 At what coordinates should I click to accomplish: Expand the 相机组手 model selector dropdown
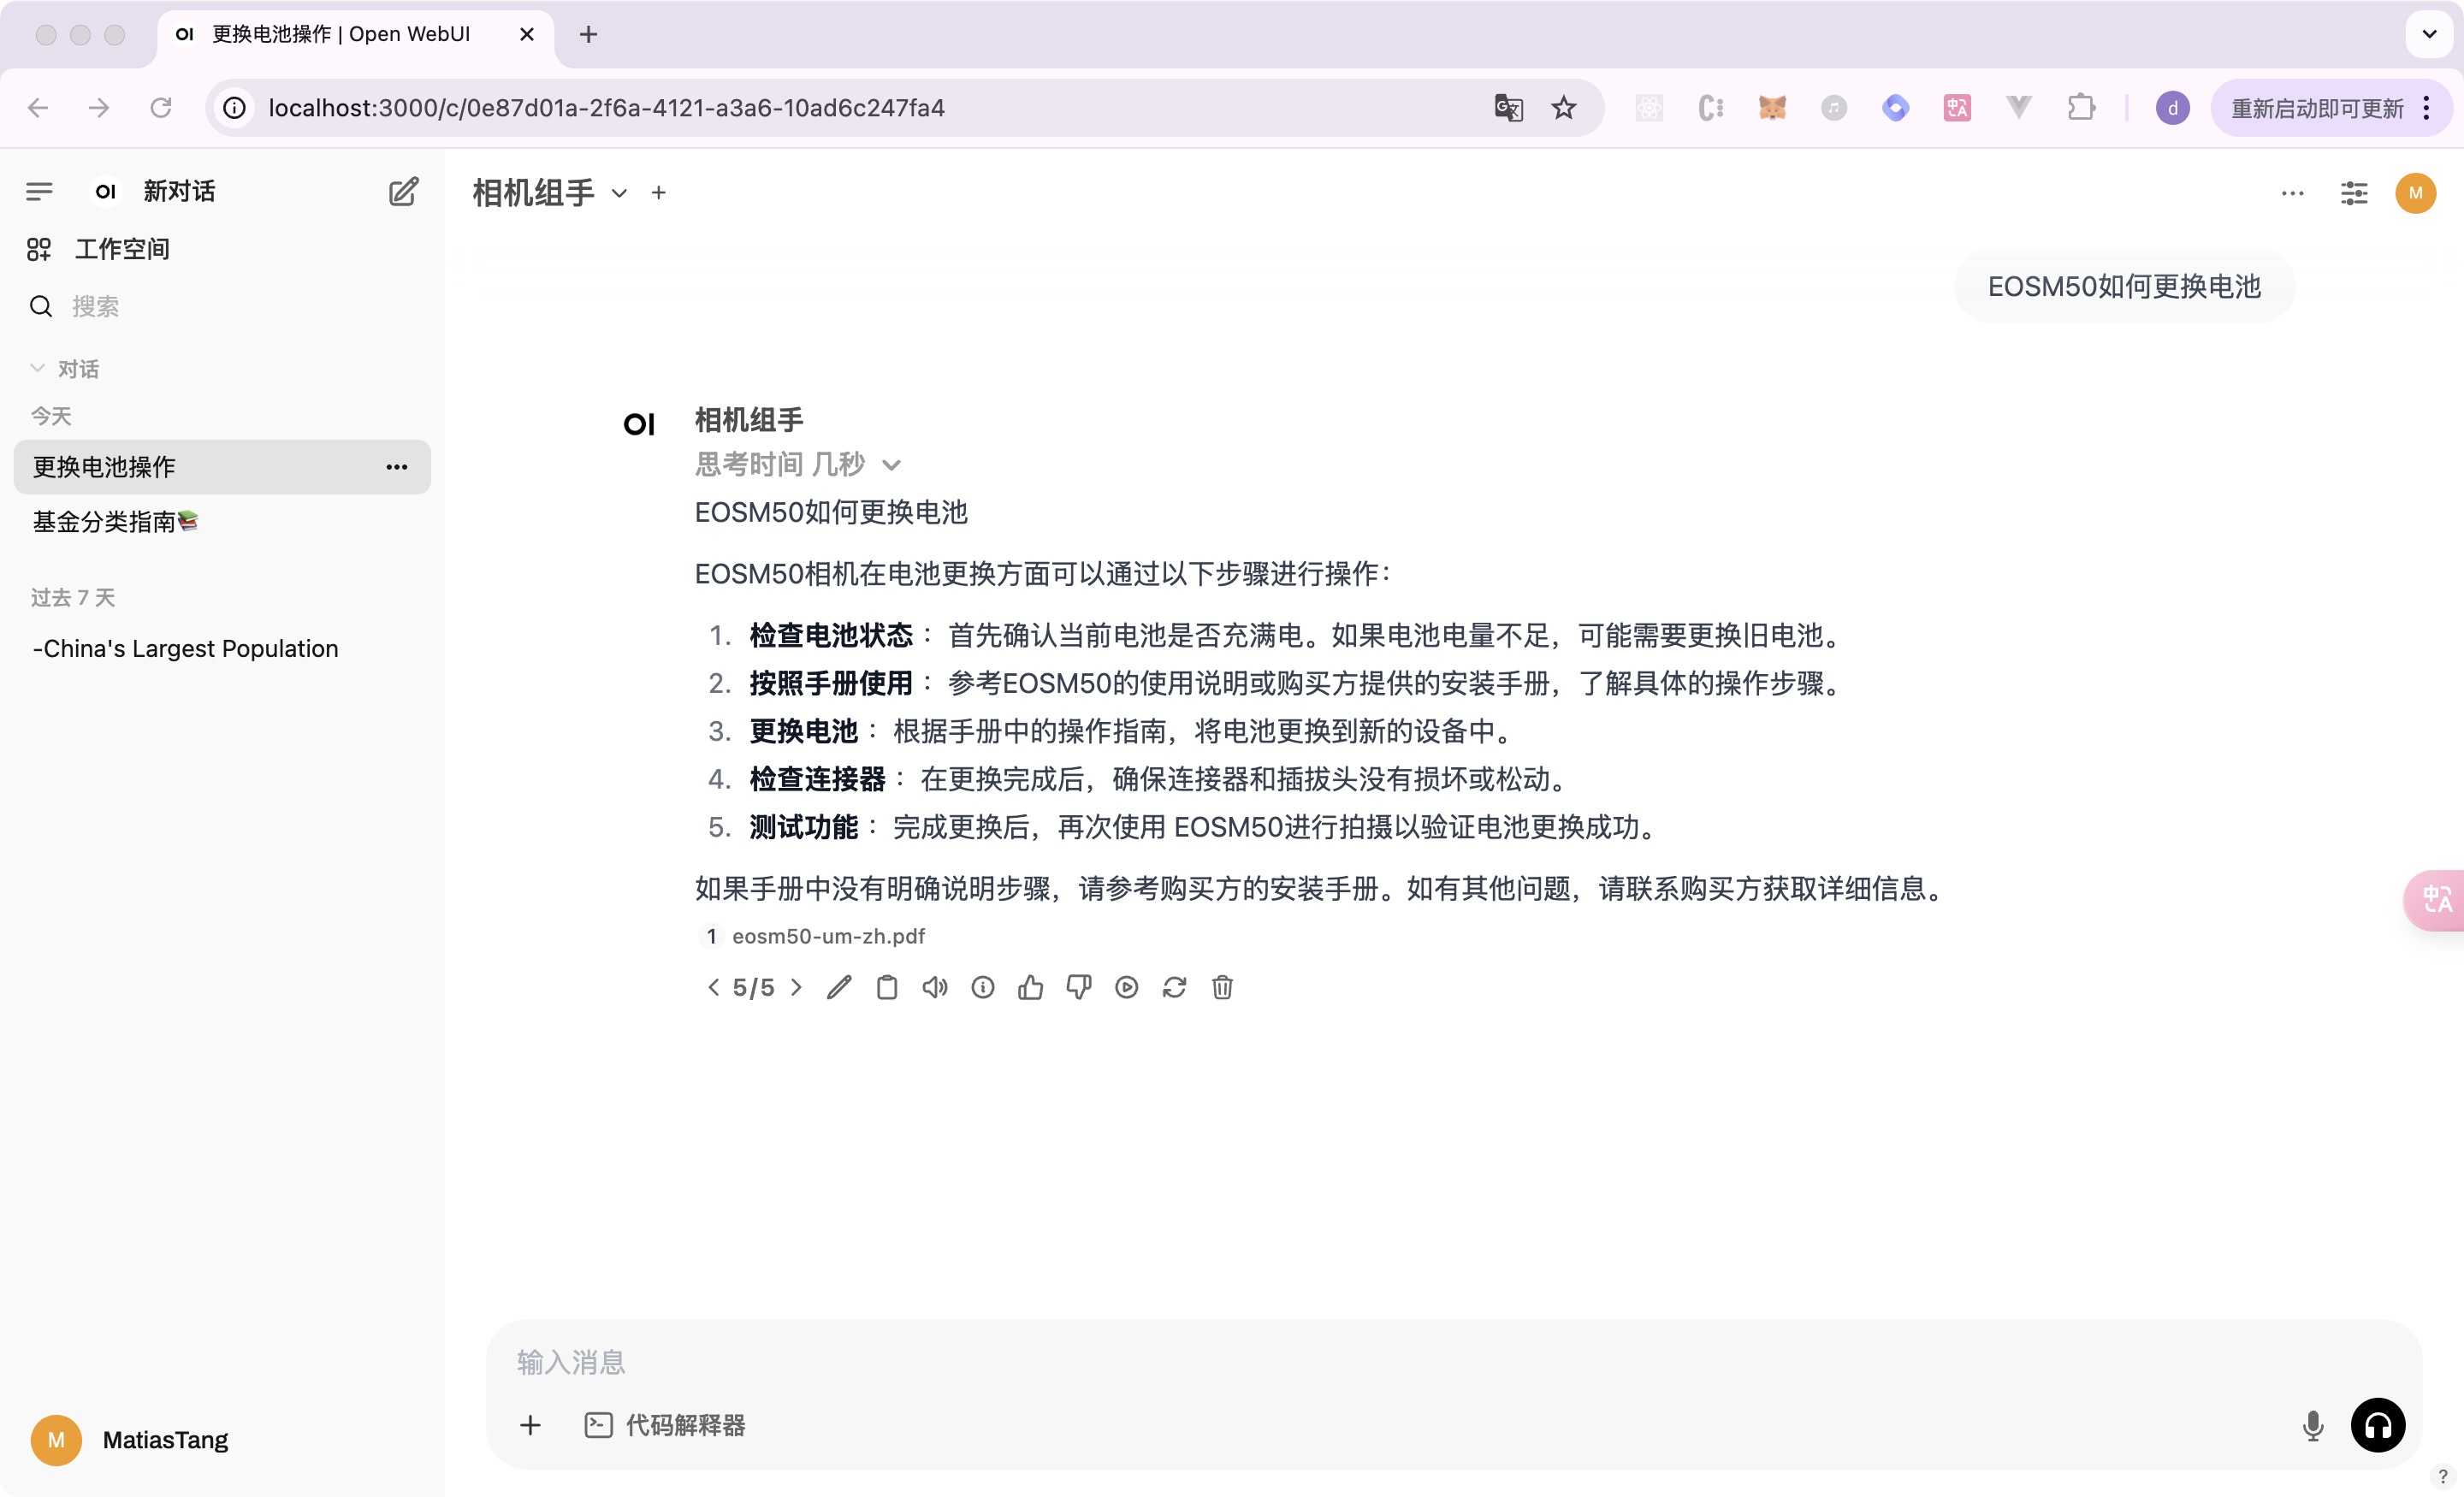pyautogui.click(x=549, y=192)
